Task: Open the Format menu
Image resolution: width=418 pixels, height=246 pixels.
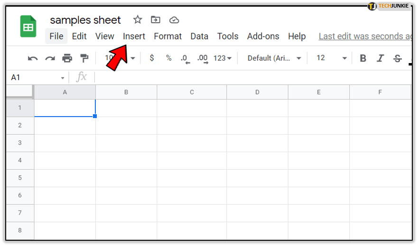Action: [167, 36]
